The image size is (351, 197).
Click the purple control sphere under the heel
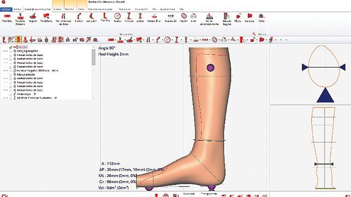pos(212,187)
